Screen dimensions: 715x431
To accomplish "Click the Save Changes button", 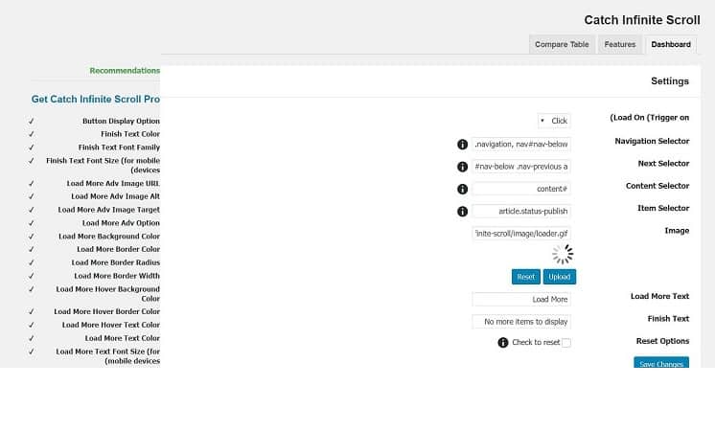I will click(x=661, y=363).
